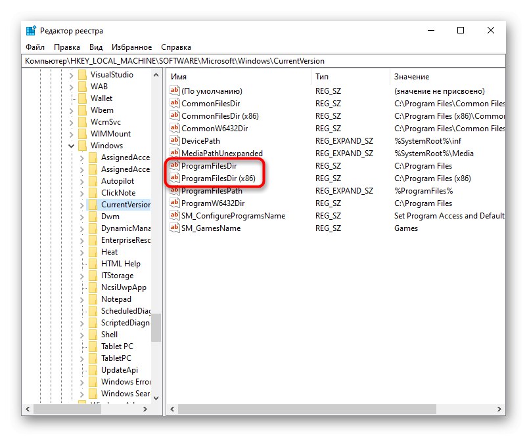Click the '%ProgramFiles%' value cell
This screenshot has width=527, height=437.
point(423,191)
